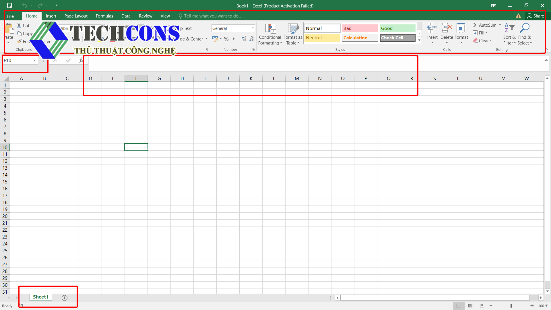Click the zoom out minus button
The height and width of the screenshot is (310, 551).
491,306
